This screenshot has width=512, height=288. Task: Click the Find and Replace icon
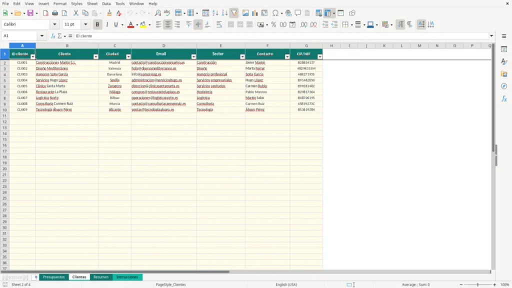157,13
